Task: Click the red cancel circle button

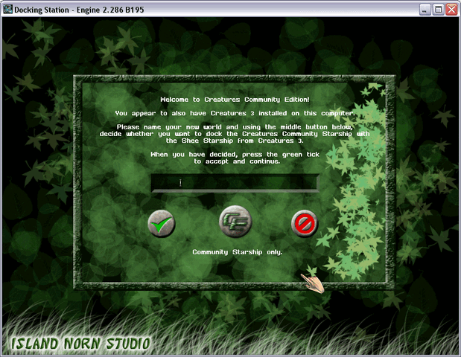Action: pos(305,224)
